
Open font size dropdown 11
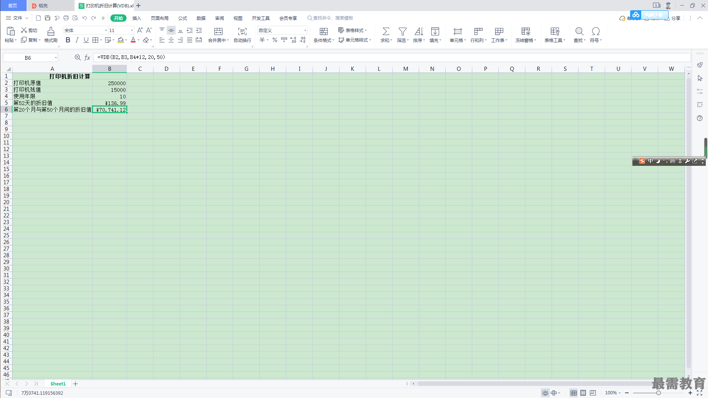tap(132, 31)
